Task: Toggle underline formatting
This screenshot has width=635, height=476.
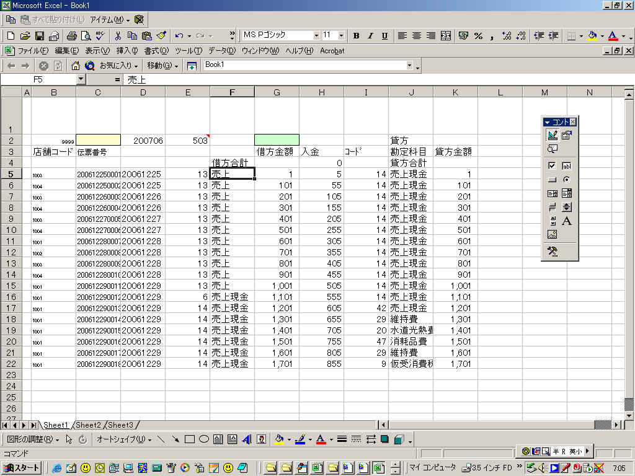Action: click(x=384, y=35)
